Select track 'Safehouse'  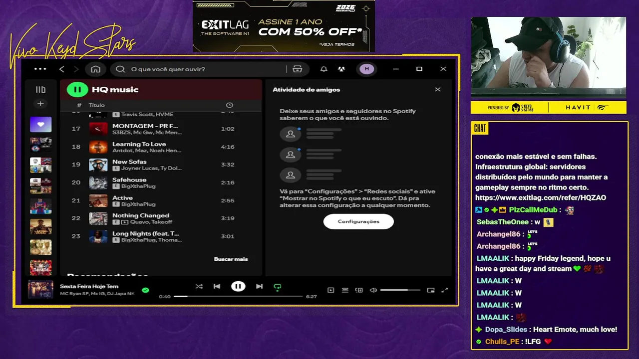[x=161, y=182]
